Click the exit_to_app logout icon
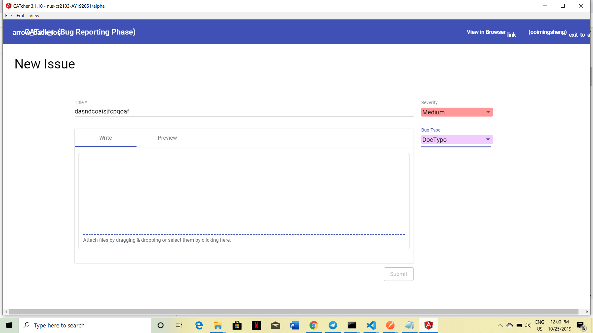The image size is (593, 333). tap(579, 35)
